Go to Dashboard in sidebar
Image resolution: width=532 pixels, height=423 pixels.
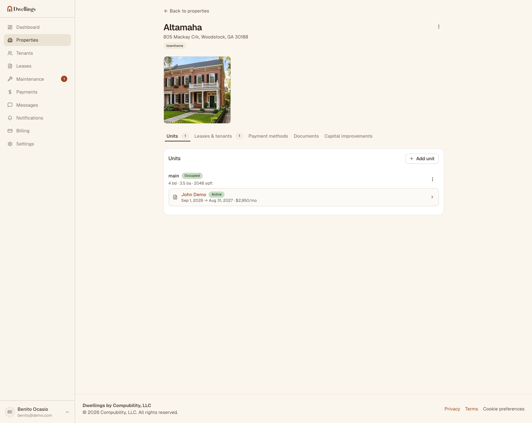(x=37, y=27)
